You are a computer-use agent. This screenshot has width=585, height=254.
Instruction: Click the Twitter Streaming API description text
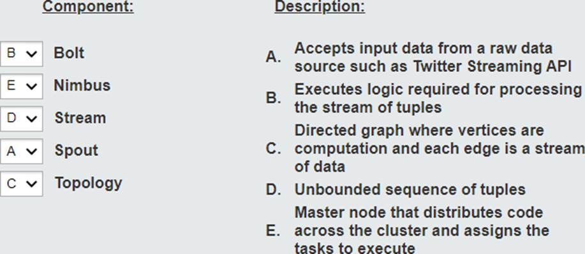coord(433,57)
